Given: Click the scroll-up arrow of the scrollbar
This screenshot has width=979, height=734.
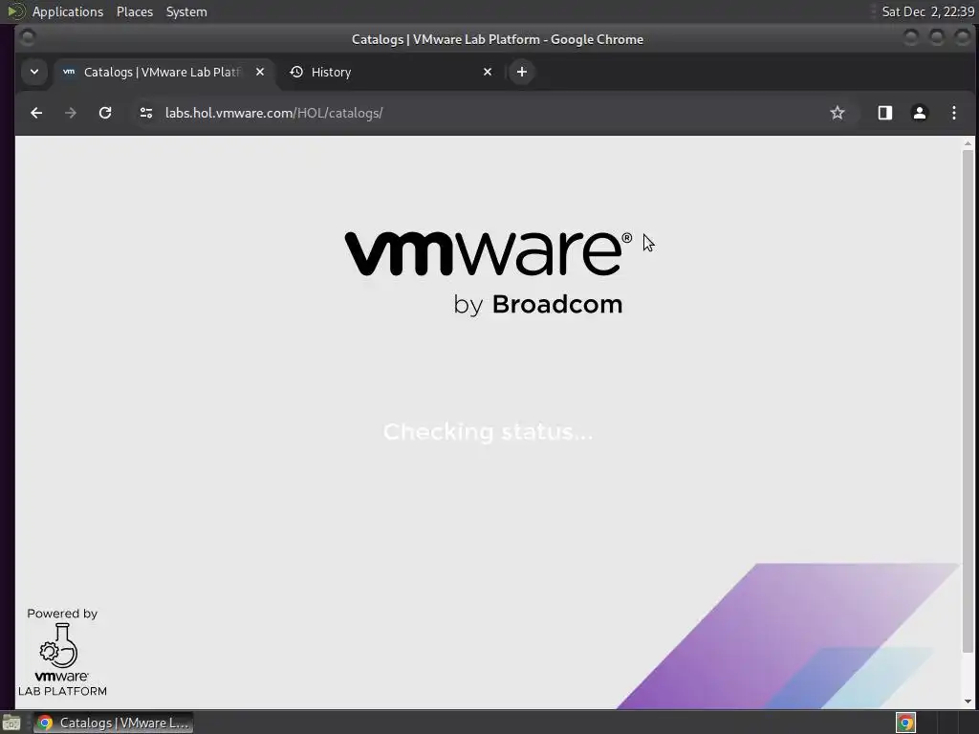Looking at the screenshot, I should [x=968, y=143].
